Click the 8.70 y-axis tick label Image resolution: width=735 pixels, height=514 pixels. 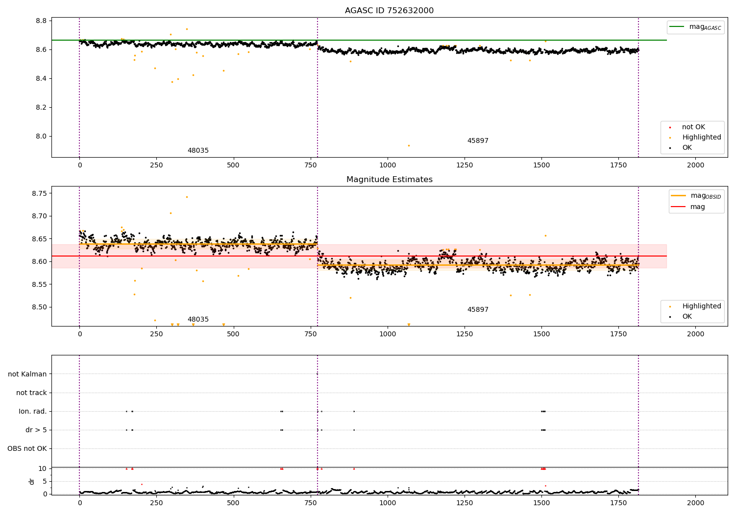pyautogui.click(x=39, y=216)
